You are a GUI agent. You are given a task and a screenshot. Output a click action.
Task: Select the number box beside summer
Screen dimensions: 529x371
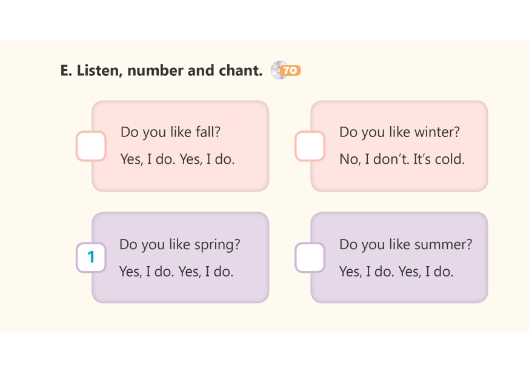pos(310,258)
